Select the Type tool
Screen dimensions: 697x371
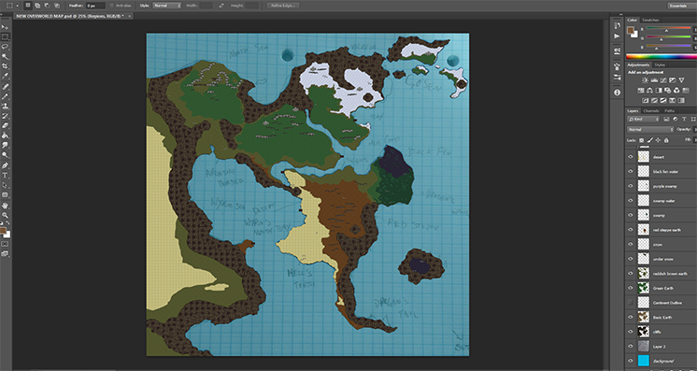pyautogui.click(x=5, y=176)
